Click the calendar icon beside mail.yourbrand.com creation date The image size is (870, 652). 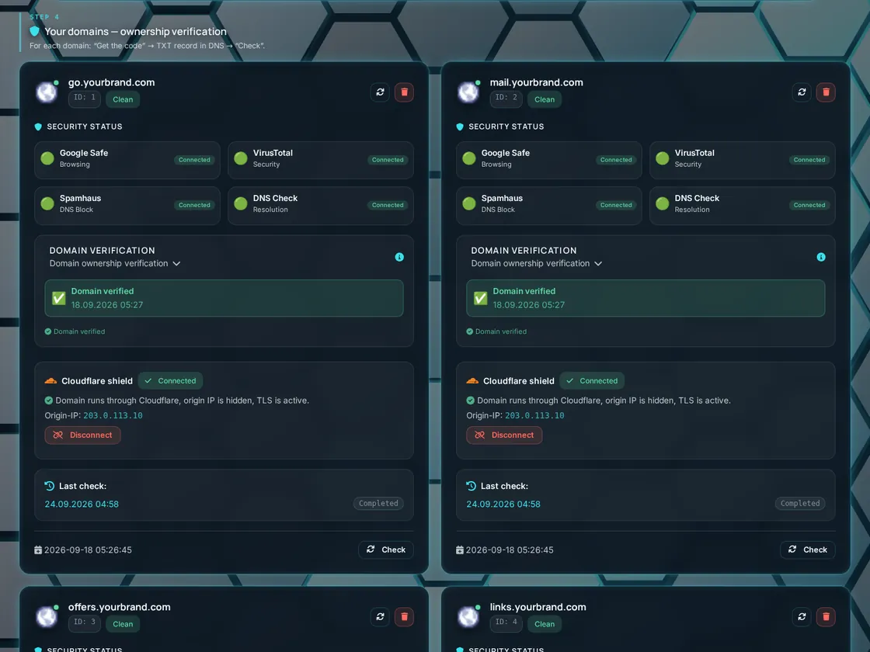click(x=459, y=550)
